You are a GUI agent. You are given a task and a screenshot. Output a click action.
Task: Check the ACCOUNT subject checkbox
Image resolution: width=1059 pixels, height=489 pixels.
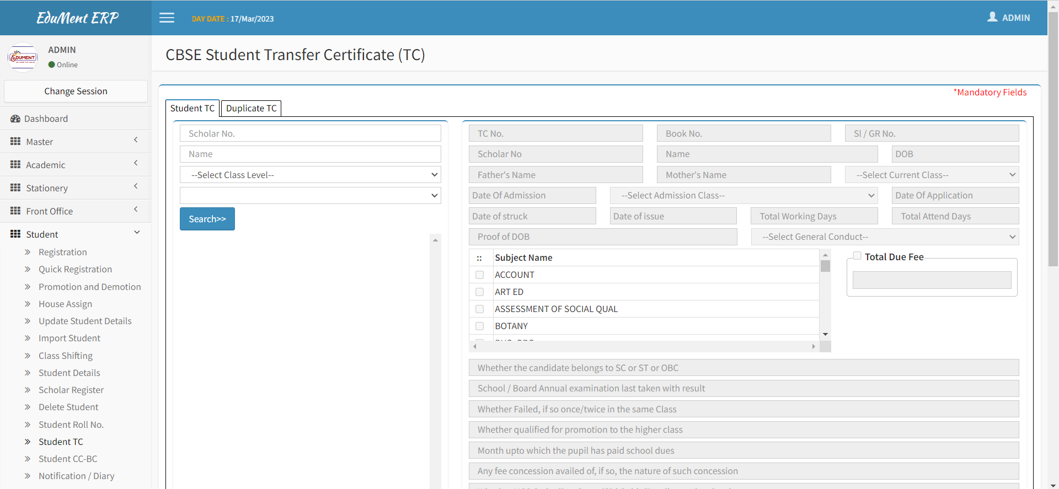(x=479, y=275)
